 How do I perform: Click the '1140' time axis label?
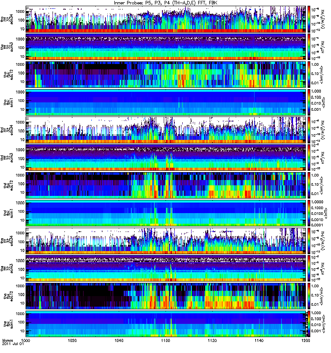(259, 340)
